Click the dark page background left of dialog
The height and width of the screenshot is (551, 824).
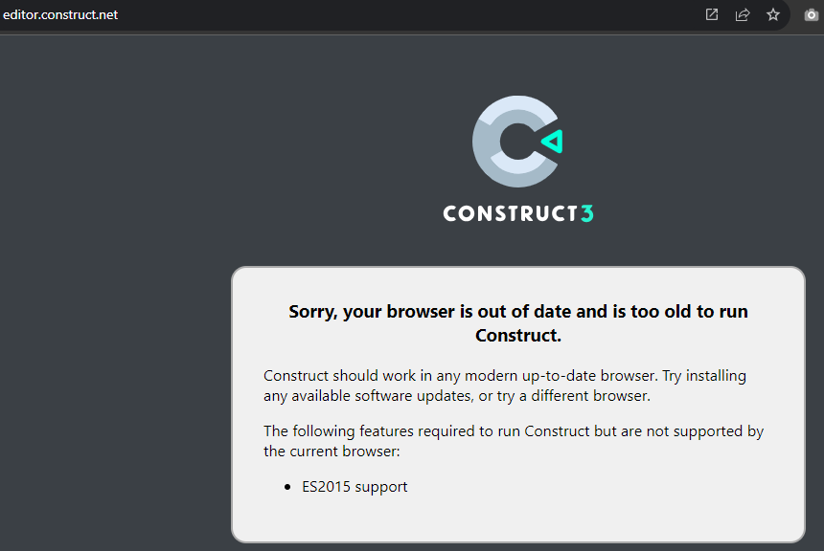[116, 315]
